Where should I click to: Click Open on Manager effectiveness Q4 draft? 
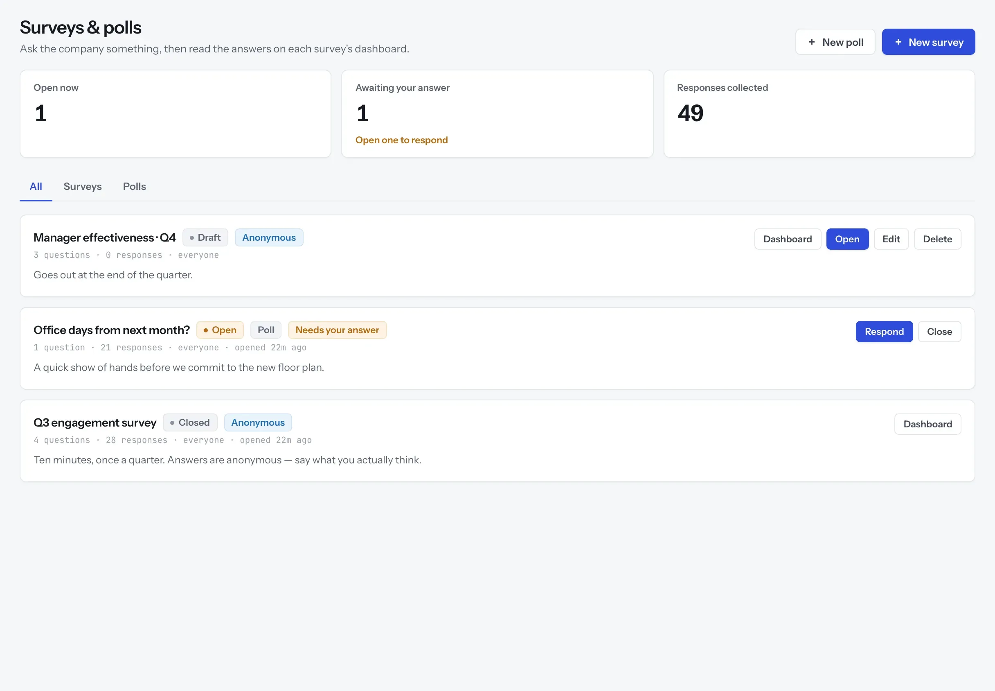tap(847, 239)
